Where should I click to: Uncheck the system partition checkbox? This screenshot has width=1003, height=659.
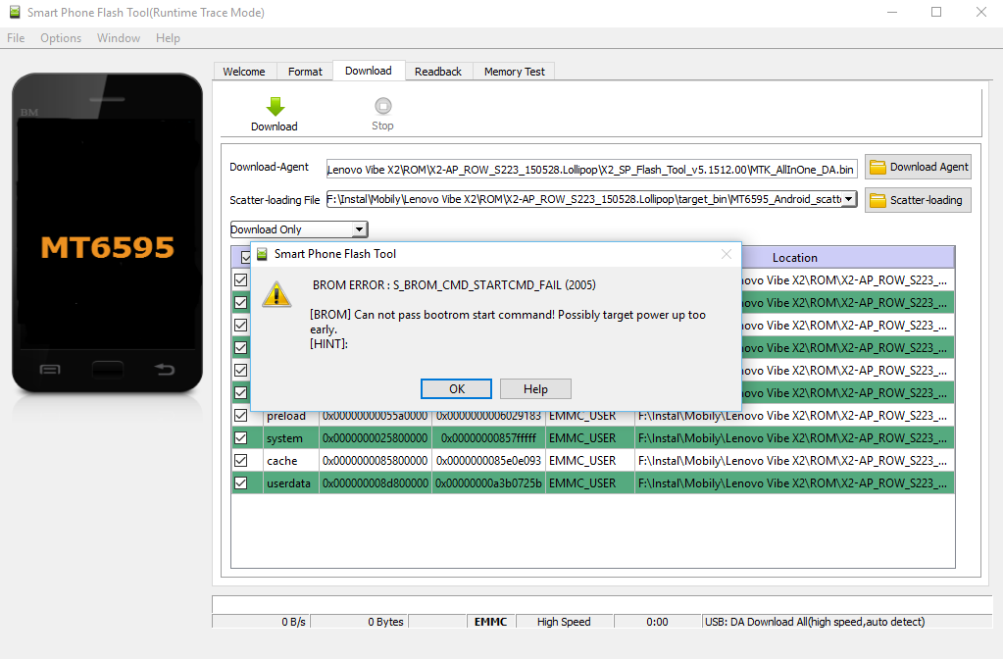point(240,437)
